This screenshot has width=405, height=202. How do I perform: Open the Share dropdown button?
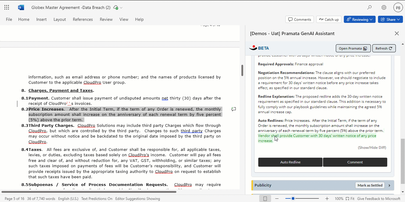coord(390,19)
